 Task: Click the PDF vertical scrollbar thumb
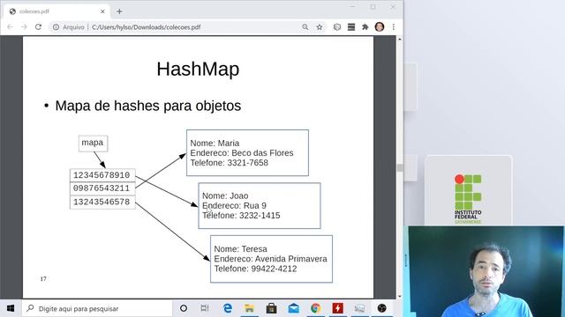coord(399,168)
